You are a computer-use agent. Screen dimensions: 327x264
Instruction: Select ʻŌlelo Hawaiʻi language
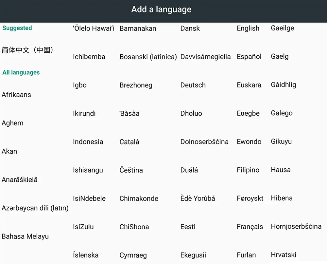[94, 28]
